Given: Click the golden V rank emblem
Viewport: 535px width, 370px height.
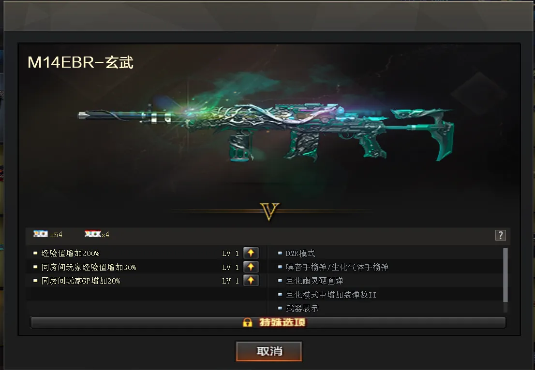Looking at the screenshot, I should coord(269,212).
